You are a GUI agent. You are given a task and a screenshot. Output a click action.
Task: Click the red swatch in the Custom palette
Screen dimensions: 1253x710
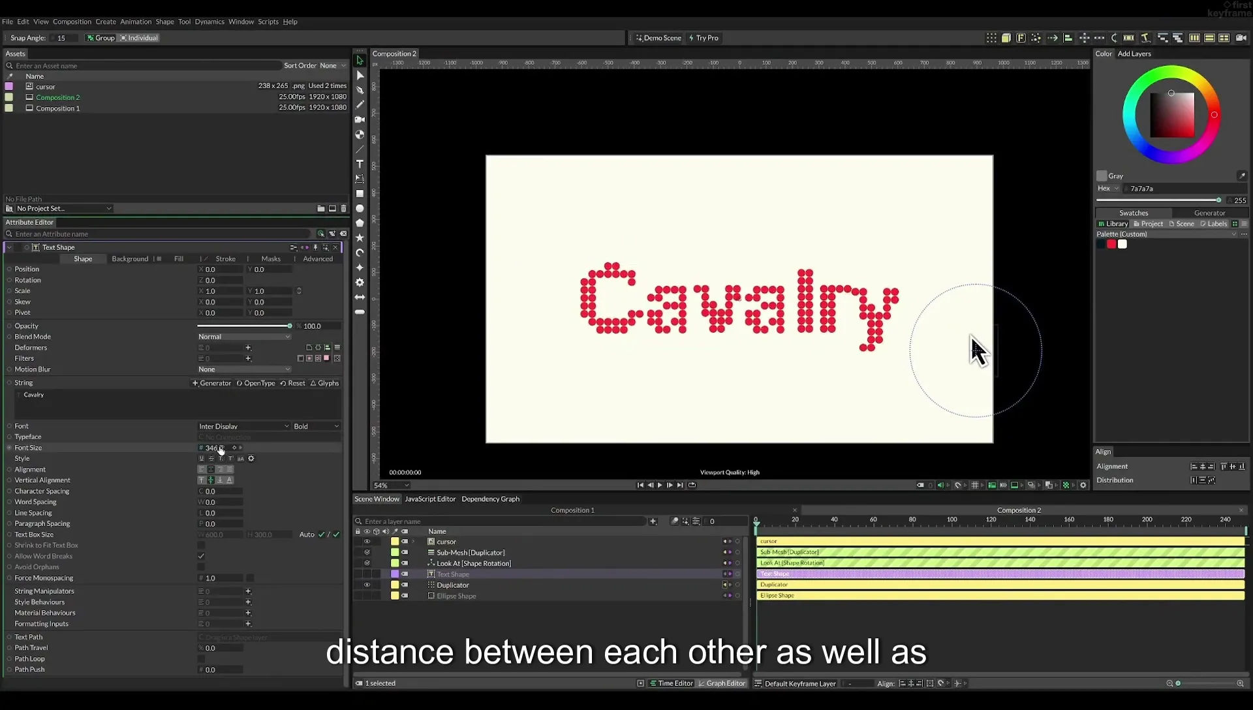[x=1111, y=244]
